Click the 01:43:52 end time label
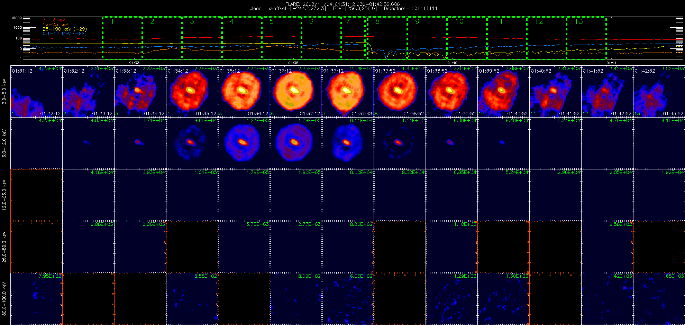 tap(673, 113)
